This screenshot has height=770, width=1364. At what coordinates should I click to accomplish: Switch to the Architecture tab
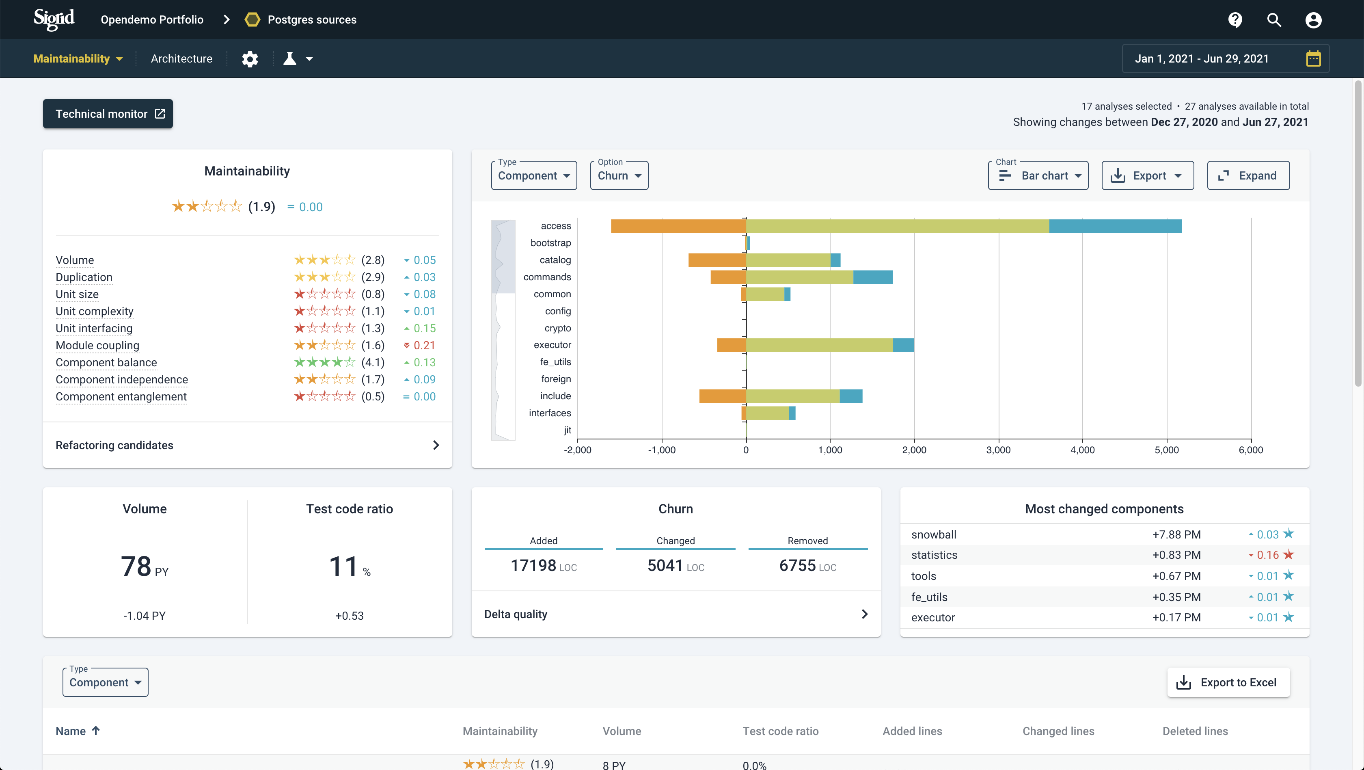tap(181, 59)
